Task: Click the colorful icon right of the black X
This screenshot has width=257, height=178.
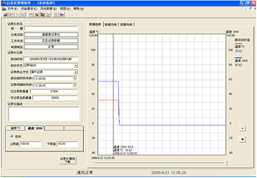Action: point(43,14)
